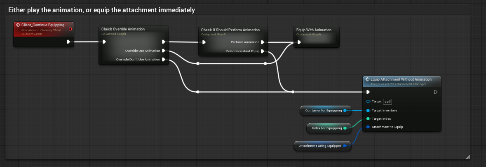The width and height of the screenshot is (486, 167).
Task: Click the Client_Continue Equipping event node title
Action: [42, 25]
